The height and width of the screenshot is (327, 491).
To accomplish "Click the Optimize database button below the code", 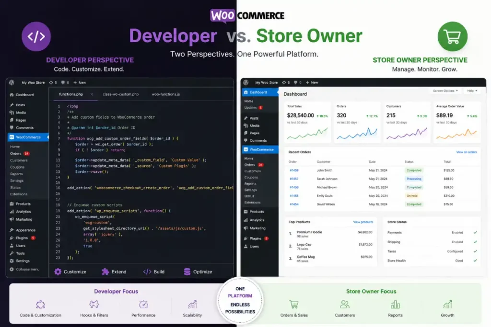I will pyautogui.click(x=198, y=271).
